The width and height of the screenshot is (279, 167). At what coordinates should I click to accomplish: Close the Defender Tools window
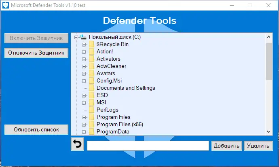pos(268,5)
